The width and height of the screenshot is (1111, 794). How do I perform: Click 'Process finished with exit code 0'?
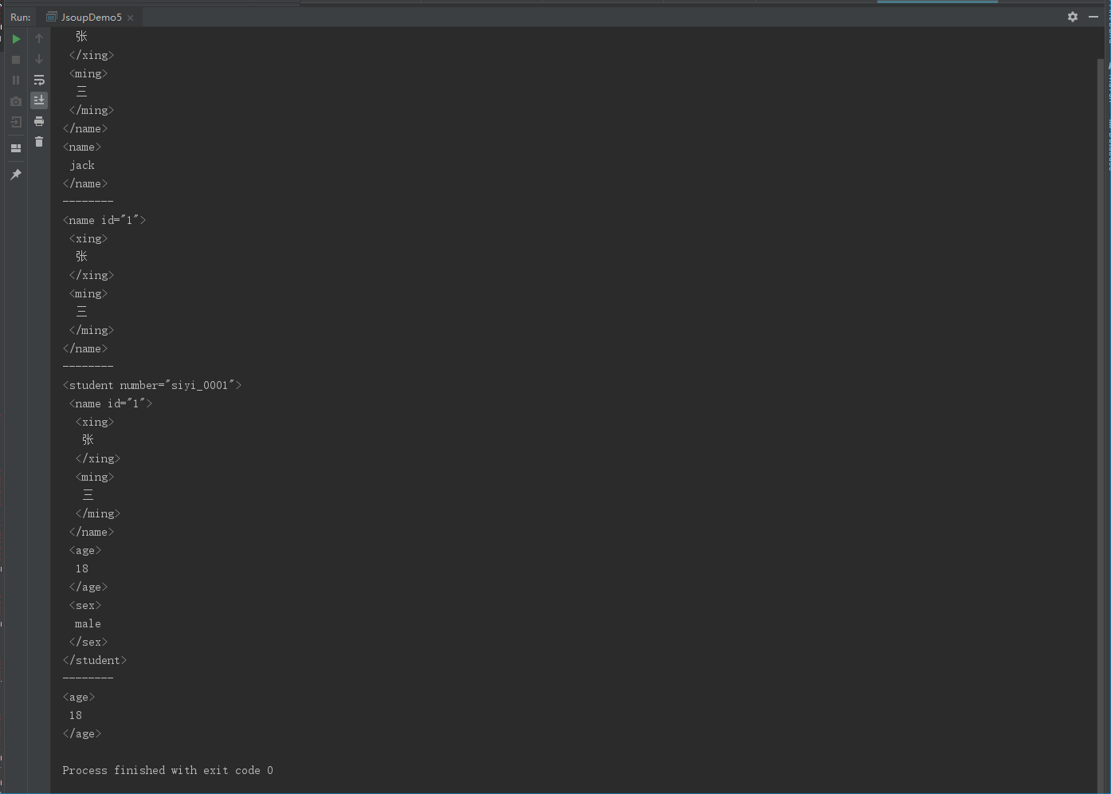[x=168, y=770]
